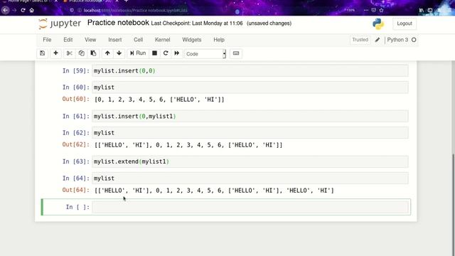Click the save and checkpoint icon
This screenshot has width=455, height=256.
point(43,53)
